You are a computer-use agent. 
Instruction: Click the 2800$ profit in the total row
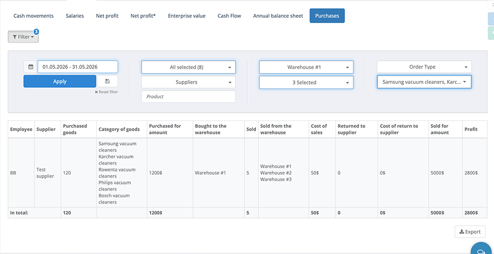(471, 213)
